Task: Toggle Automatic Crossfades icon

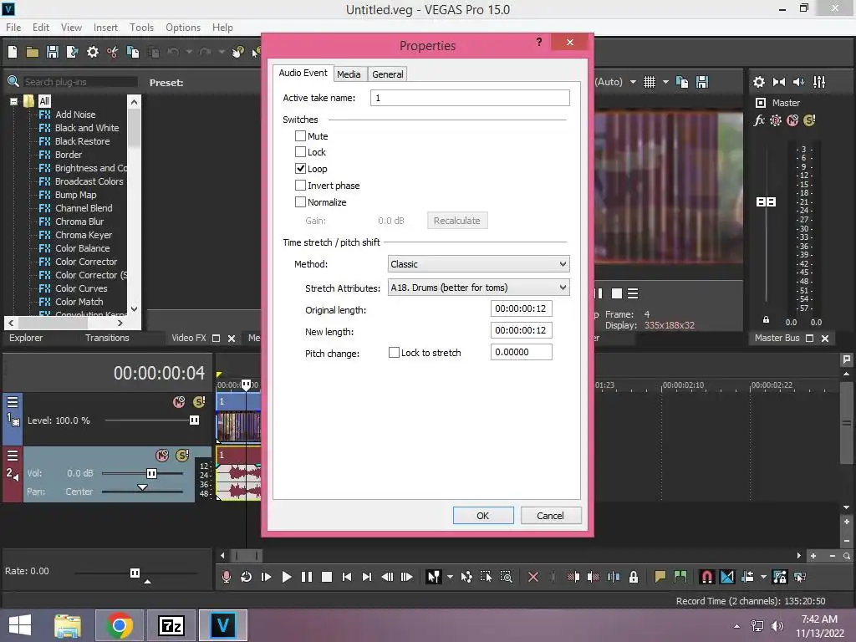Action: coord(727,577)
